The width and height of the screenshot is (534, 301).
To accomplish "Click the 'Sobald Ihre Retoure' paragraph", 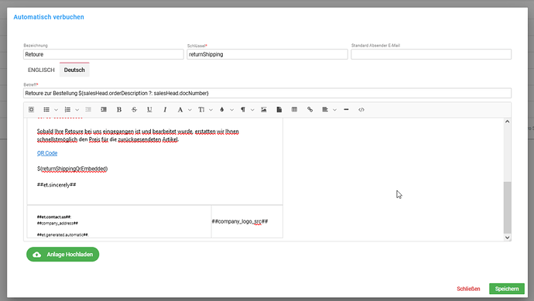I will 138,135.
